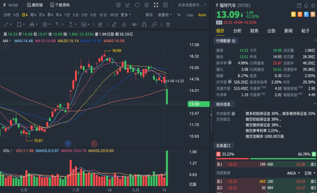Click the 财 earnings event marker
317x193 pixels.
[68, 144]
